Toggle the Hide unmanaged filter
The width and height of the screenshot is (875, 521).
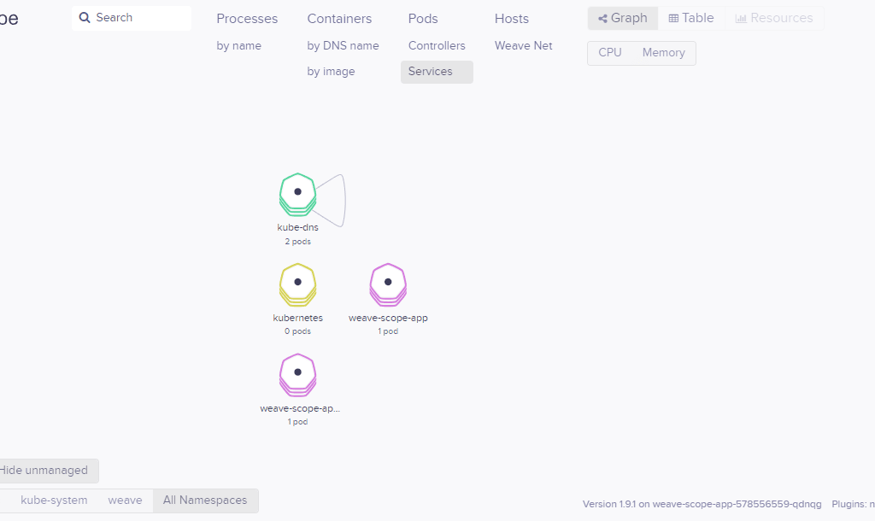pos(44,471)
